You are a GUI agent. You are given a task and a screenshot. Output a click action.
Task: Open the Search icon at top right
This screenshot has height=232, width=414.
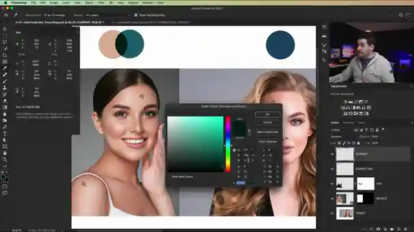click(x=400, y=15)
